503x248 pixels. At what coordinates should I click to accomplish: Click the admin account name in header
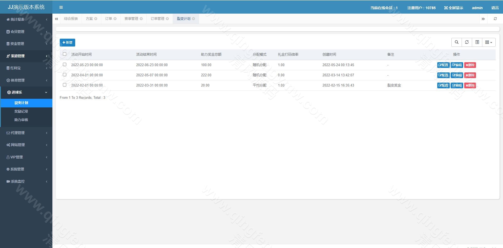477,8
